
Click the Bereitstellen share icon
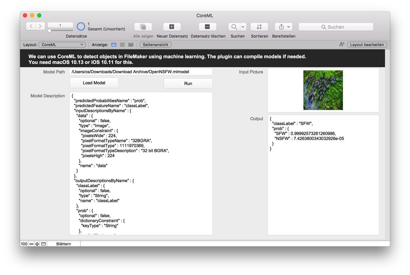281,27
